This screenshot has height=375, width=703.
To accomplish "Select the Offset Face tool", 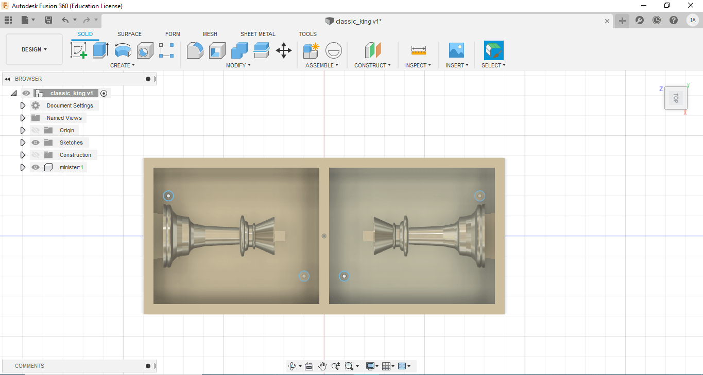I will pyautogui.click(x=262, y=50).
